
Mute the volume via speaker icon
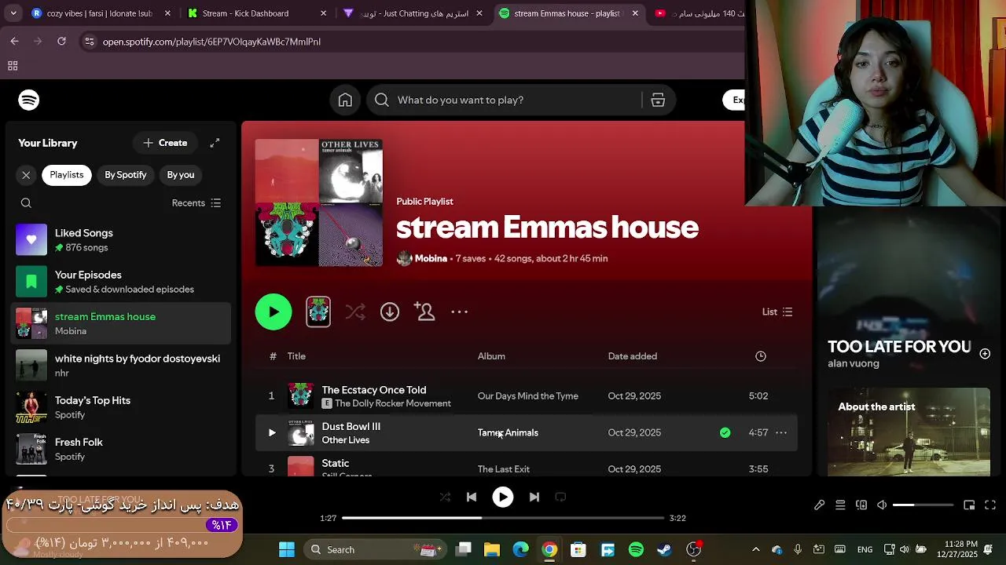pyautogui.click(x=882, y=505)
